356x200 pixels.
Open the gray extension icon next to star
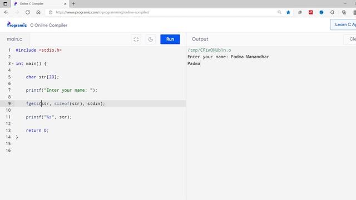[300, 12]
